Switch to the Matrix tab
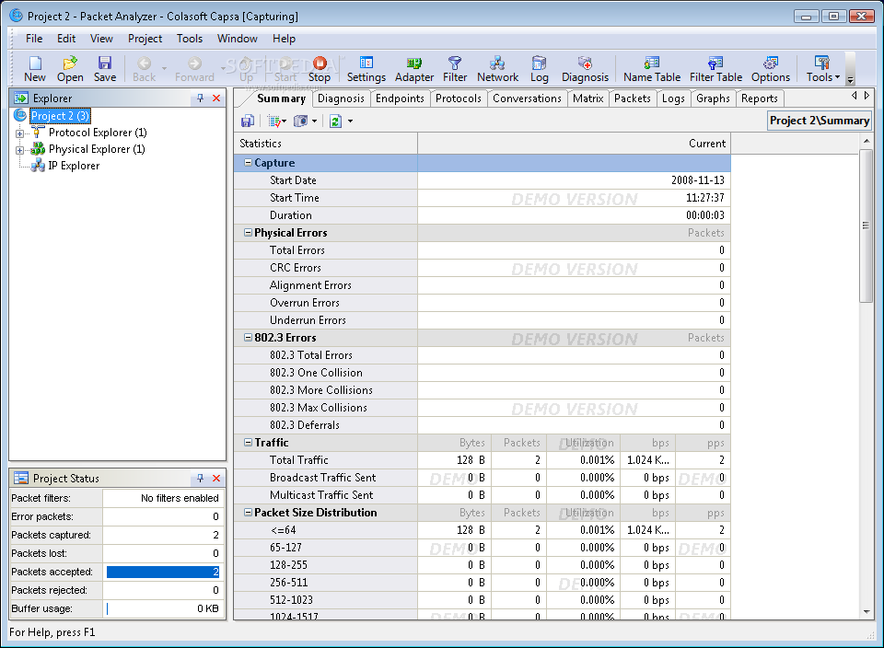Screen dimensions: 884x648 click(588, 98)
